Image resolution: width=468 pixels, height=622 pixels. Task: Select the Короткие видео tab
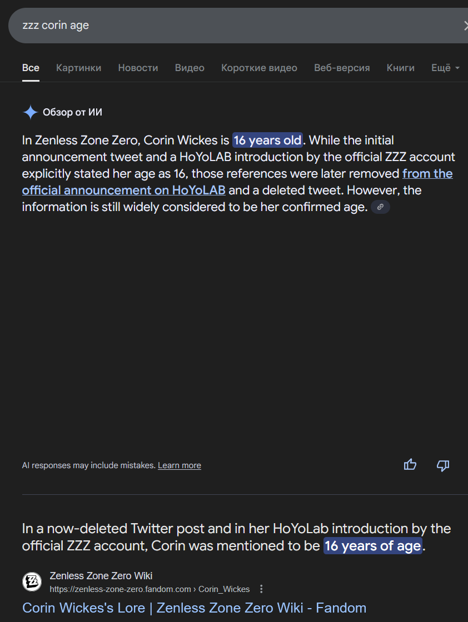(259, 68)
